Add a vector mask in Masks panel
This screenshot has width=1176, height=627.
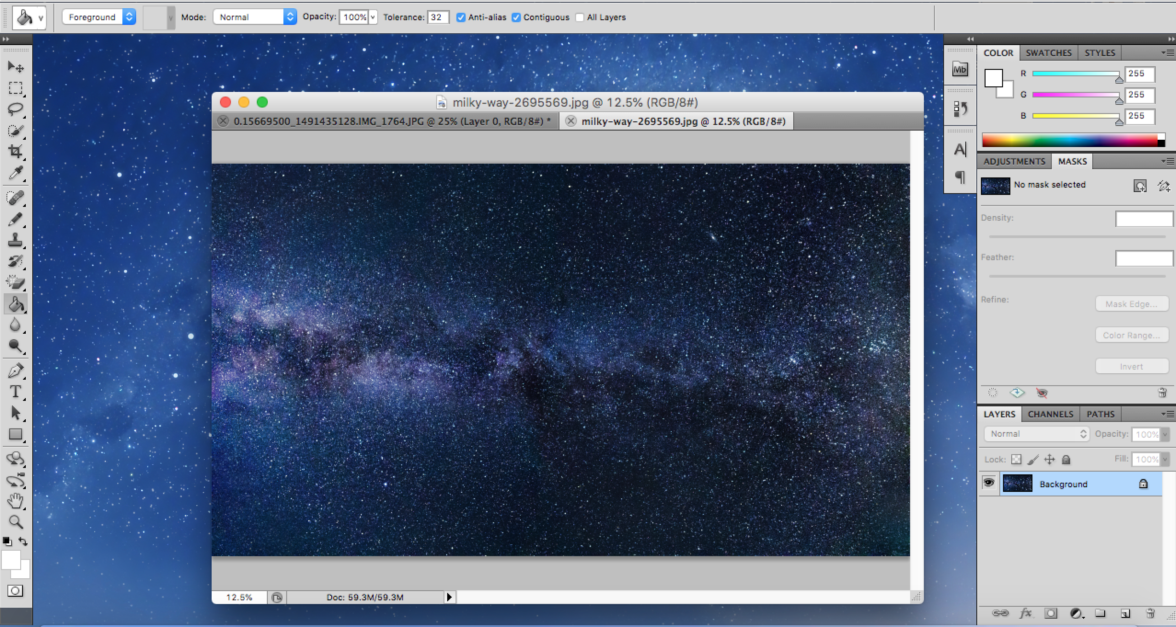(x=1164, y=186)
